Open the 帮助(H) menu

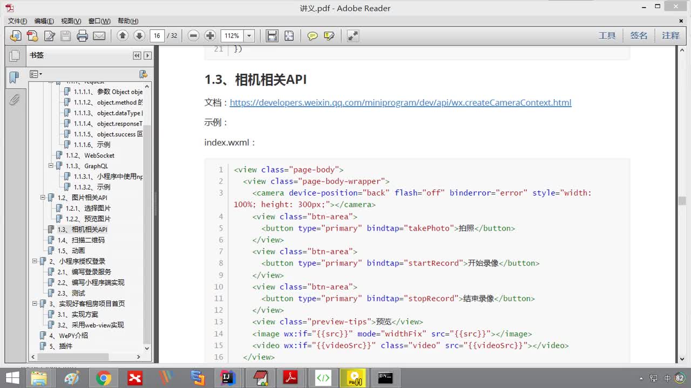tap(127, 21)
